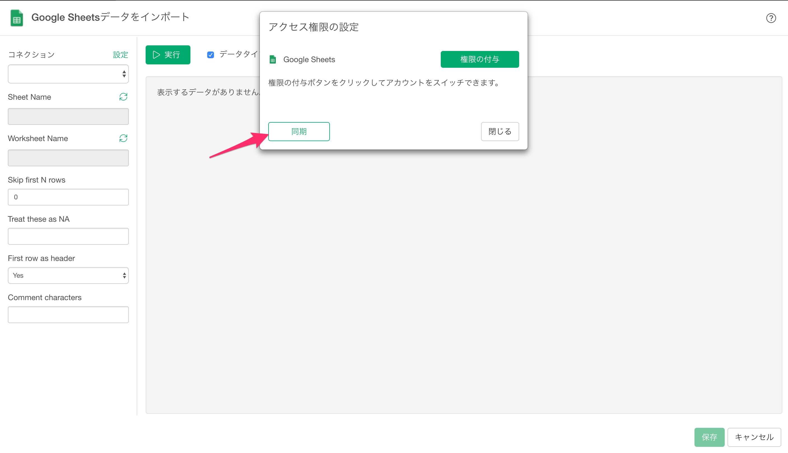Click the 保存 button
The width and height of the screenshot is (788, 453).
709,437
